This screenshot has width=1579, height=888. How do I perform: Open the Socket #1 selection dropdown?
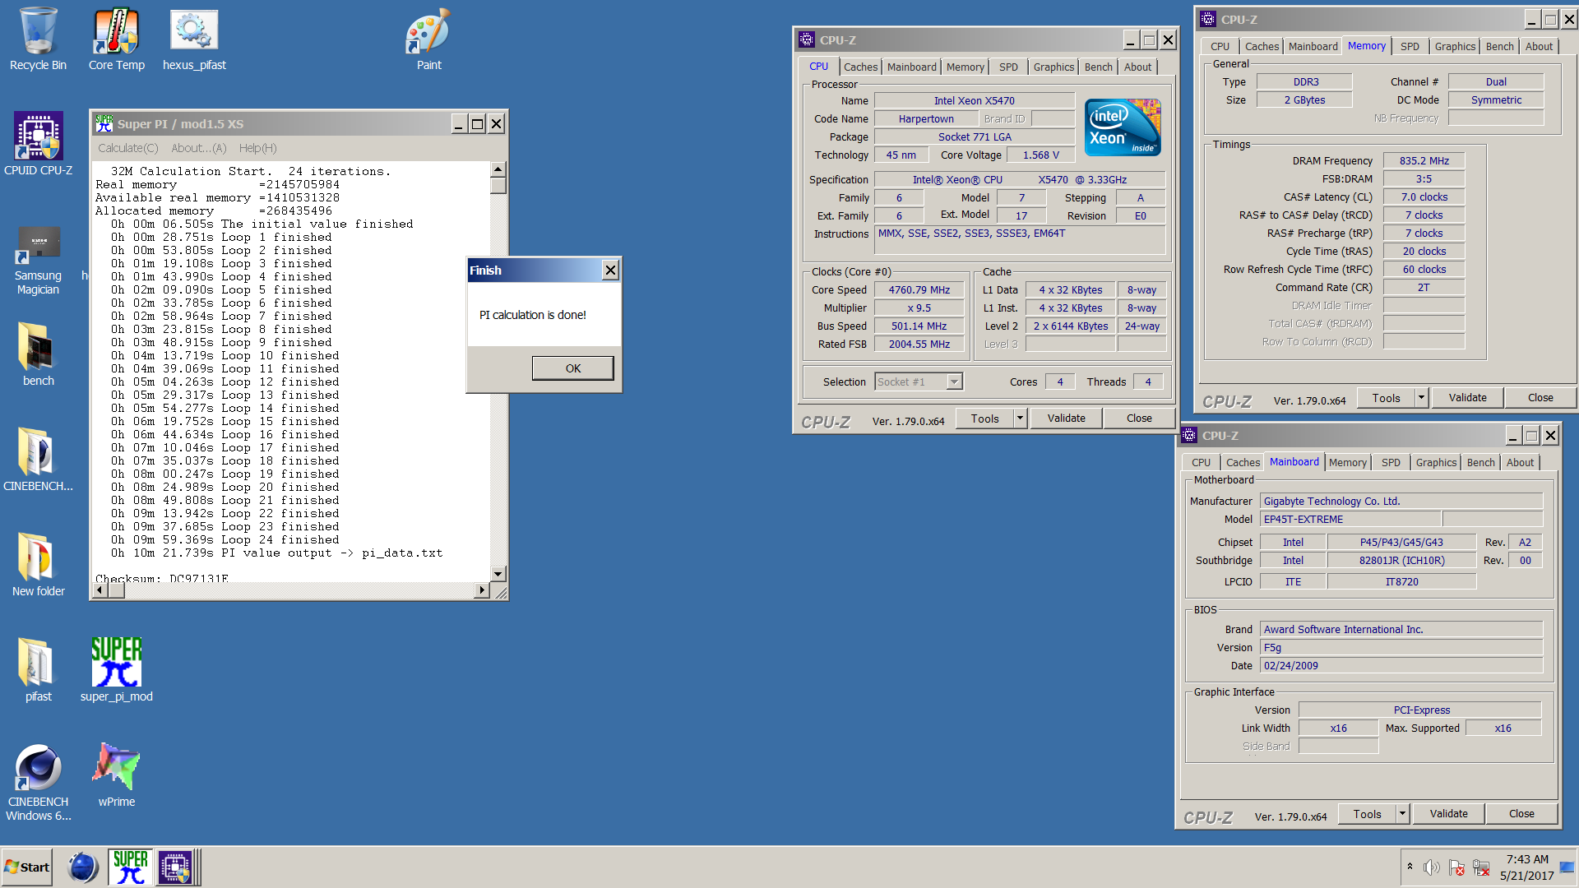pyautogui.click(x=954, y=382)
